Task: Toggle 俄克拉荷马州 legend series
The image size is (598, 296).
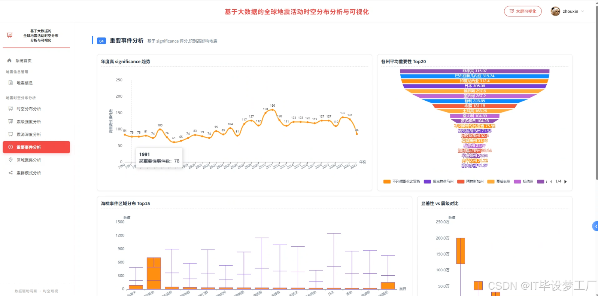Action: pyautogui.click(x=438, y=181)
